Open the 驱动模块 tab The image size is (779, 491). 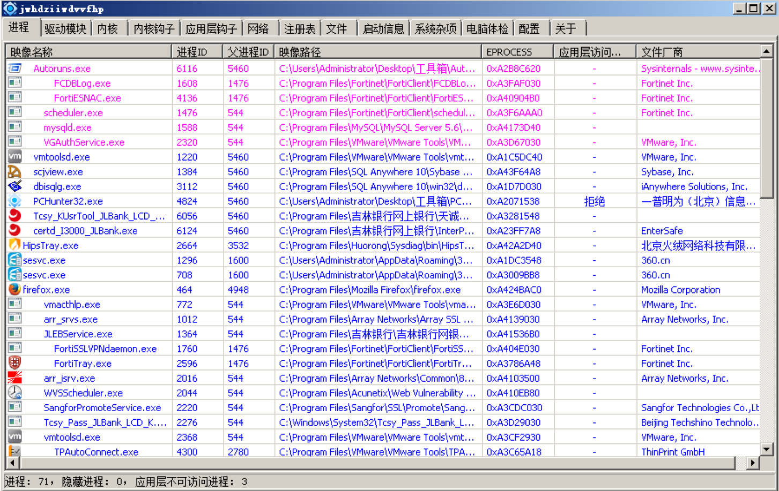point(65,29)
